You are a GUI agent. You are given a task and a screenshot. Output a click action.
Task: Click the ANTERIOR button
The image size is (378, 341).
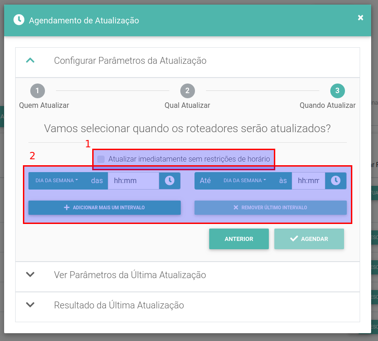[239, 239]
